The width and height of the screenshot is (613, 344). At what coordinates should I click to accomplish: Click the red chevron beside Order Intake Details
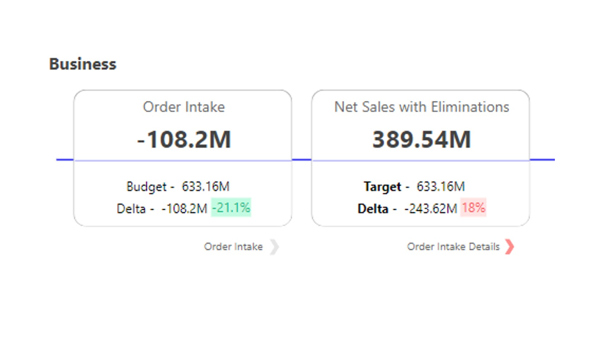[x=510, y=247]
